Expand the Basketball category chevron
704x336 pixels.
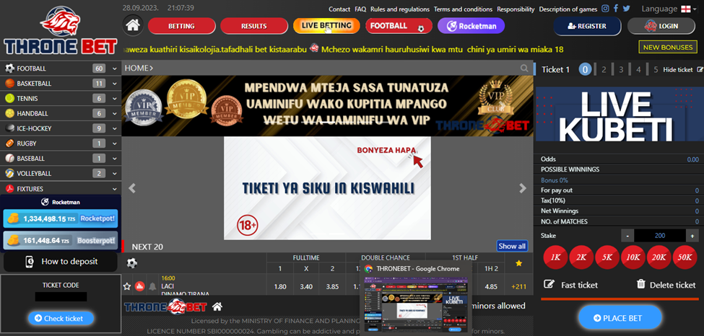pyautogui.click(x=115, y=84)
